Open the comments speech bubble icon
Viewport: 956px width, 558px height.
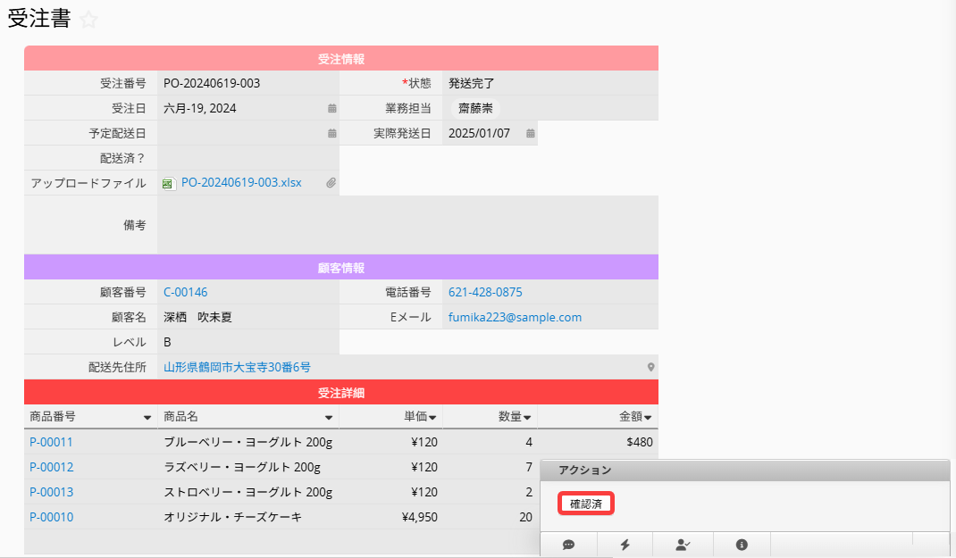coord(568,545)
